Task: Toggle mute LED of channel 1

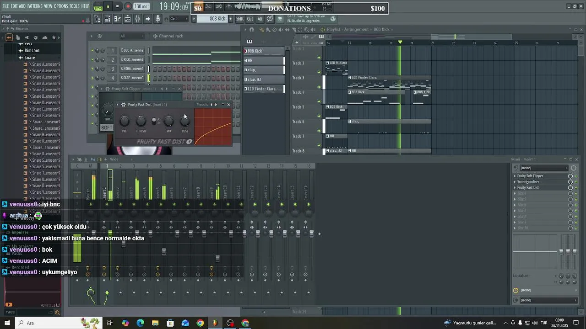Action: 92,50
